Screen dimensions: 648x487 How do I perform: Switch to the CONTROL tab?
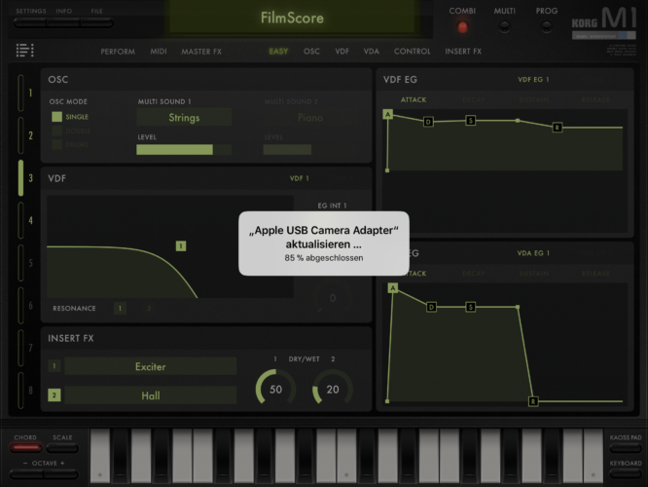click(412, 52)
